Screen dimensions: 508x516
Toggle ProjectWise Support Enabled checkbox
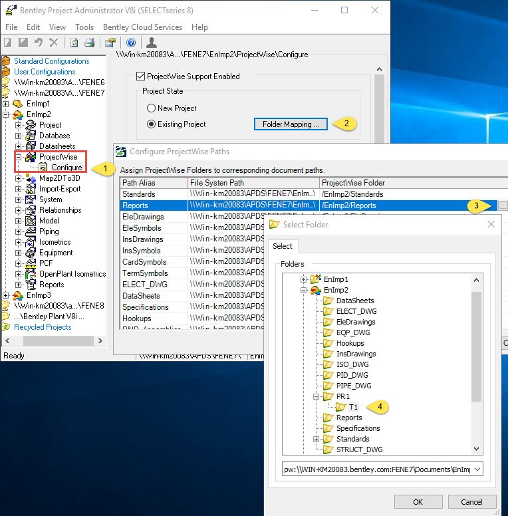140,76
